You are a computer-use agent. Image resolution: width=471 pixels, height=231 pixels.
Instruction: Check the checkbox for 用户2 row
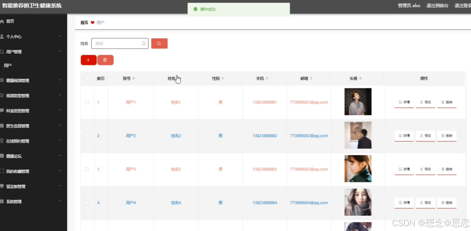click(87, 136)
